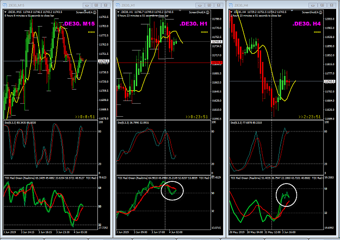
Task: Maximize the .DE30,H4 chart window
Action: click(322, 5)
